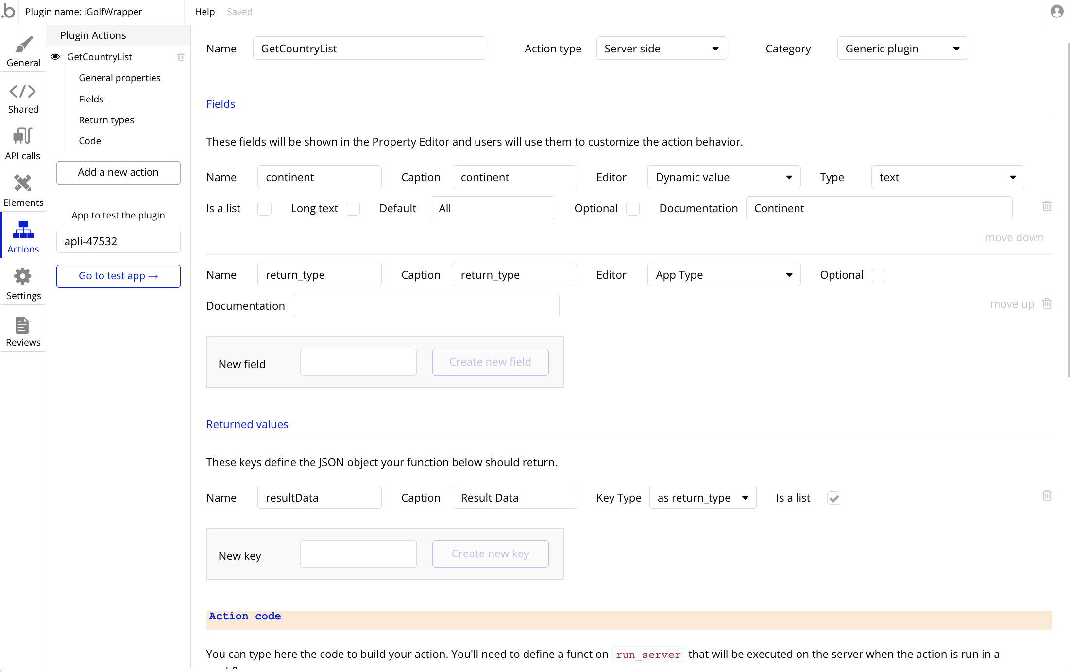Enable Optional for return_type field
The height and width of the screenshot is (672, 1070).
[x=878, y=275]
